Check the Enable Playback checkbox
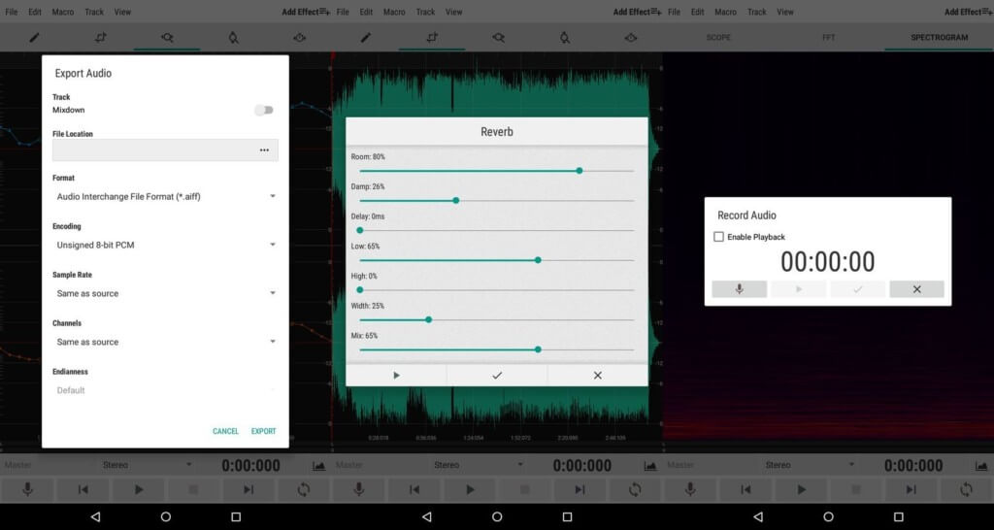Screen dimensions: 994x530 click(718, 237)
